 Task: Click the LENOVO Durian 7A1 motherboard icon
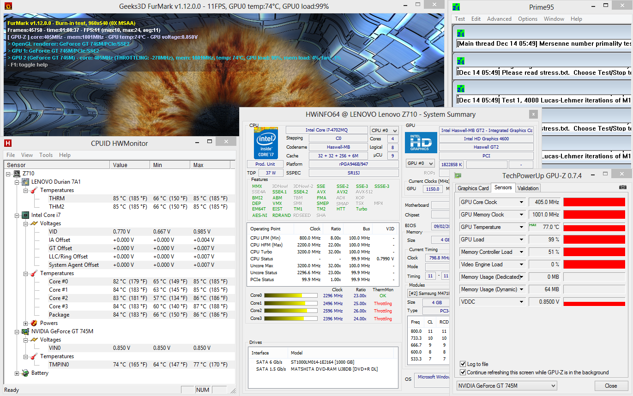(x=26, y=182)
